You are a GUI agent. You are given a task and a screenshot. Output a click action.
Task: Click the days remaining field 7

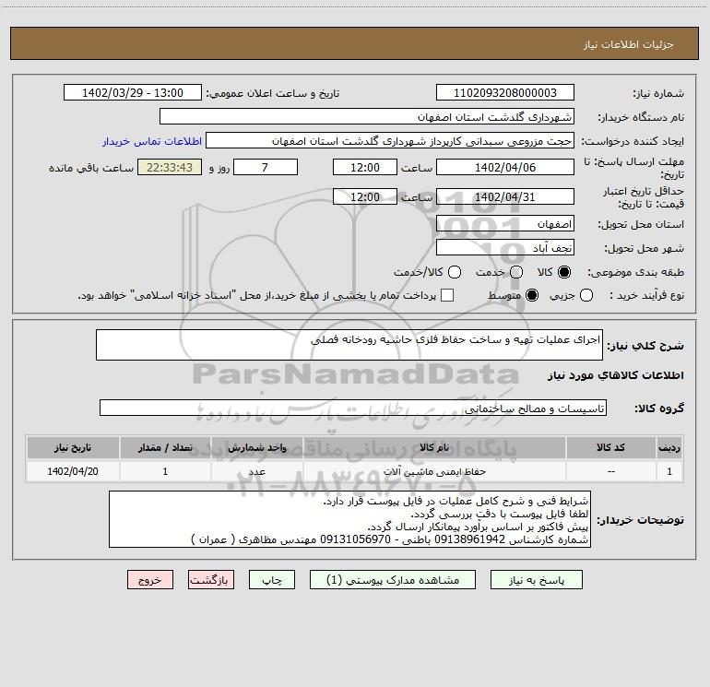click(x=266, y=168)
